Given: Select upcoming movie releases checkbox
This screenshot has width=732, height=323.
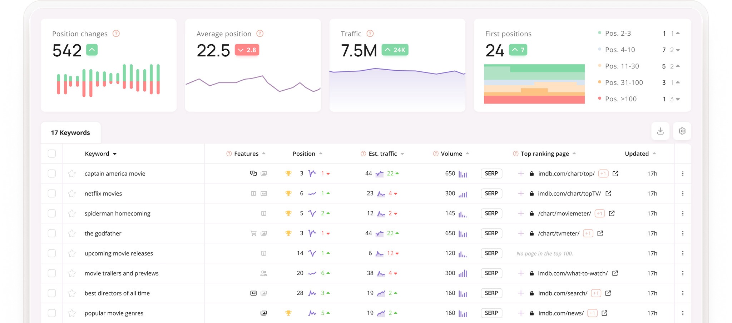Looking at the screenshot, I should pos(52,253).
